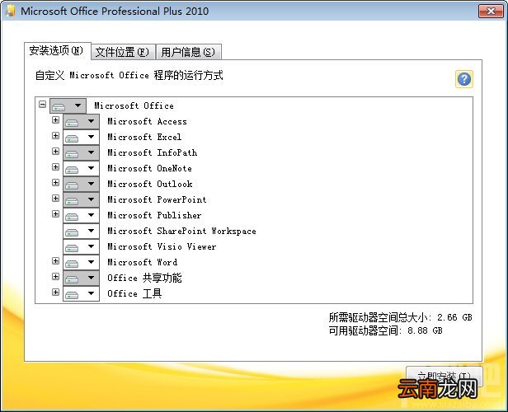Image resolution: width=508 pixels, height=412 pixels.
Task: Click the Office setup icon in title bar
Action: click(11, 11)
